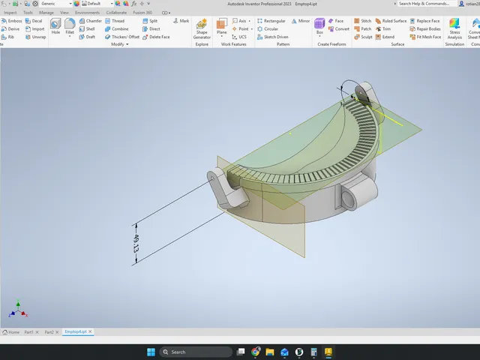This screenshot has height=360, width=480.
Task: Expand the Box freeform dropdown arrow
Action: pos(319,37)
